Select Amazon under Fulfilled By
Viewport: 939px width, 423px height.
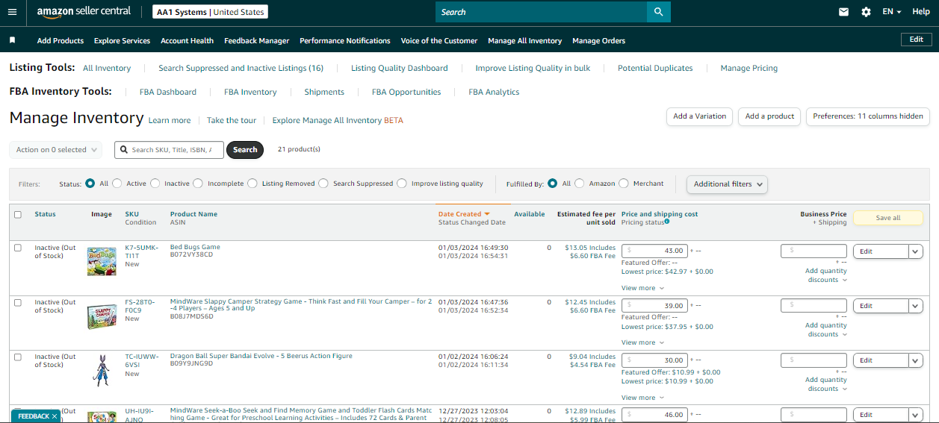click(580, 183)
